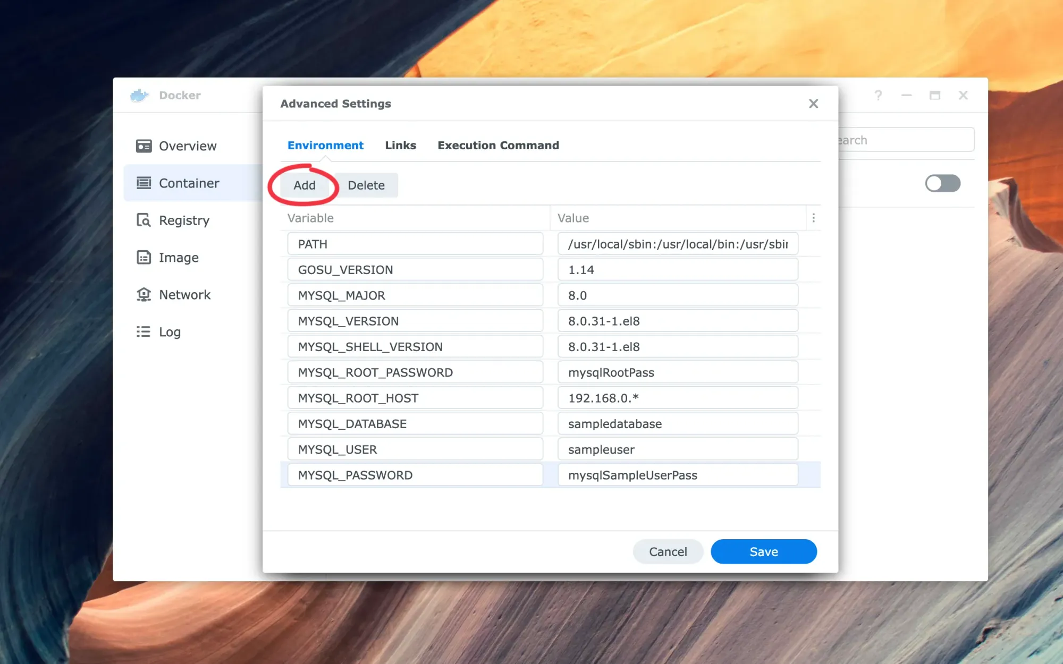Click the vertical ellipsis options icon
Image resolution: width=1063 pixels, height=664 pixels.
click(x=814, y=218)
